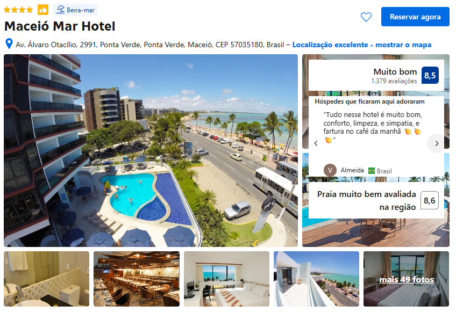Click the Brazil flag icon
Screen dimensions: 456x313
pyautogui.click(x=372, y=171)
